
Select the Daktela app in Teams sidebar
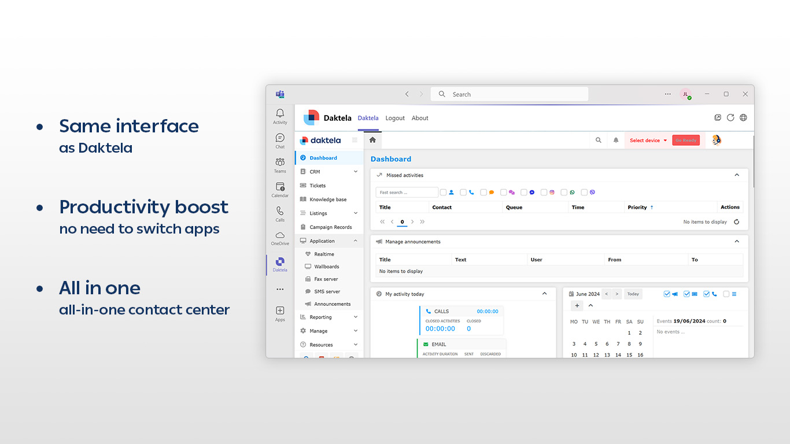(x=280, y=264)
